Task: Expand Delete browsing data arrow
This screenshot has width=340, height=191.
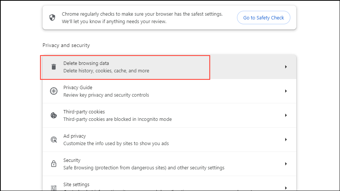Action: pos(286,67)
